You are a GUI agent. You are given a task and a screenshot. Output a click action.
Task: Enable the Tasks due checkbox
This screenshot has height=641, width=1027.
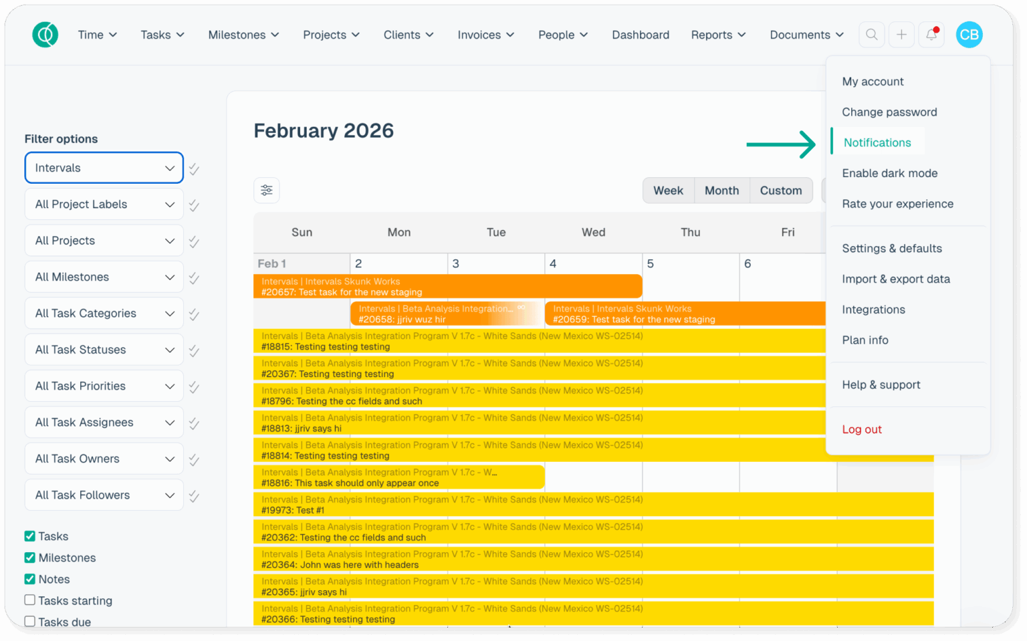tap(29, 622)
